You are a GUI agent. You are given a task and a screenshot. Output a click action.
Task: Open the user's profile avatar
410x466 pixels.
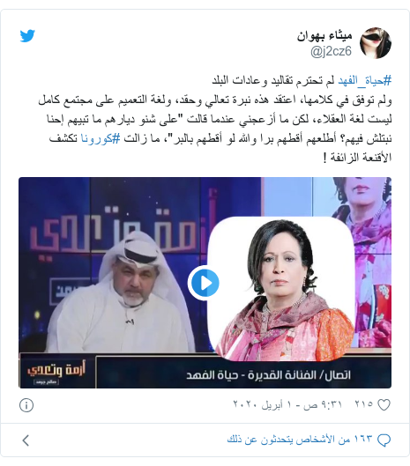point(376,43)
